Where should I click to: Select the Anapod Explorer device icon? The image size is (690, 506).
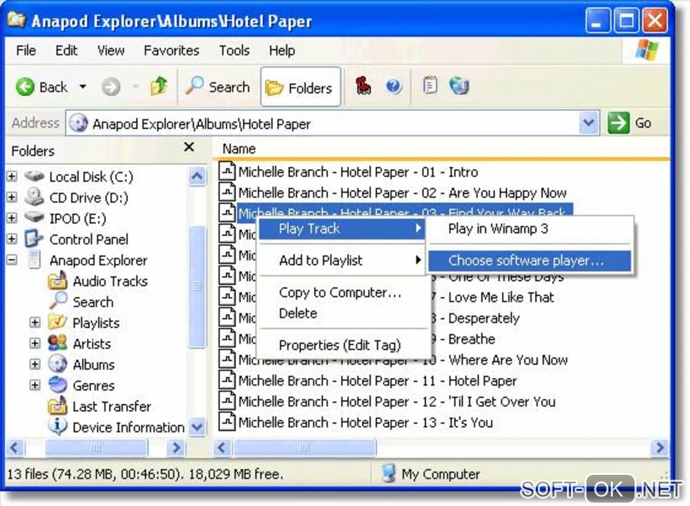point(34,260)
